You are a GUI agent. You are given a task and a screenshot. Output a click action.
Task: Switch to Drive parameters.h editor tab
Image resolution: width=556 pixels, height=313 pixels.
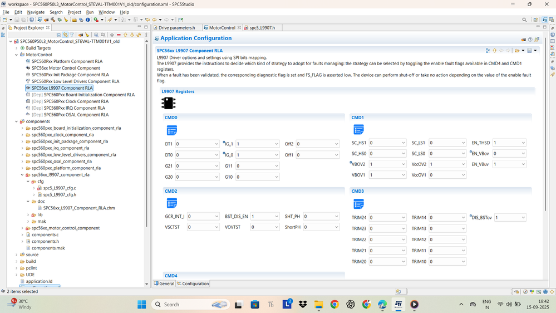click(176, 28)
